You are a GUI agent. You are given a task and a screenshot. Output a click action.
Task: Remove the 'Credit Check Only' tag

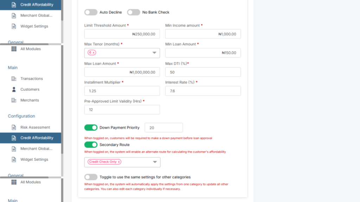(119, 162)
